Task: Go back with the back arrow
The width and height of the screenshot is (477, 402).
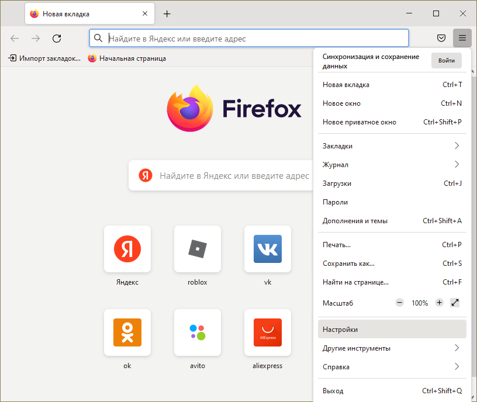Action: (15, 39)
